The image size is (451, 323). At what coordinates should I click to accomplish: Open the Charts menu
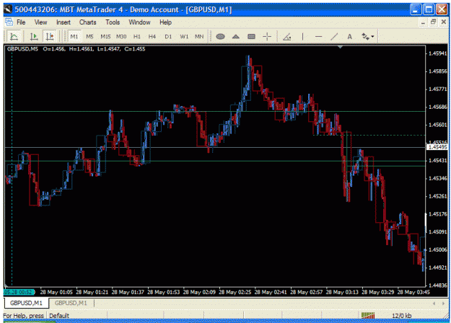point(88,22)
